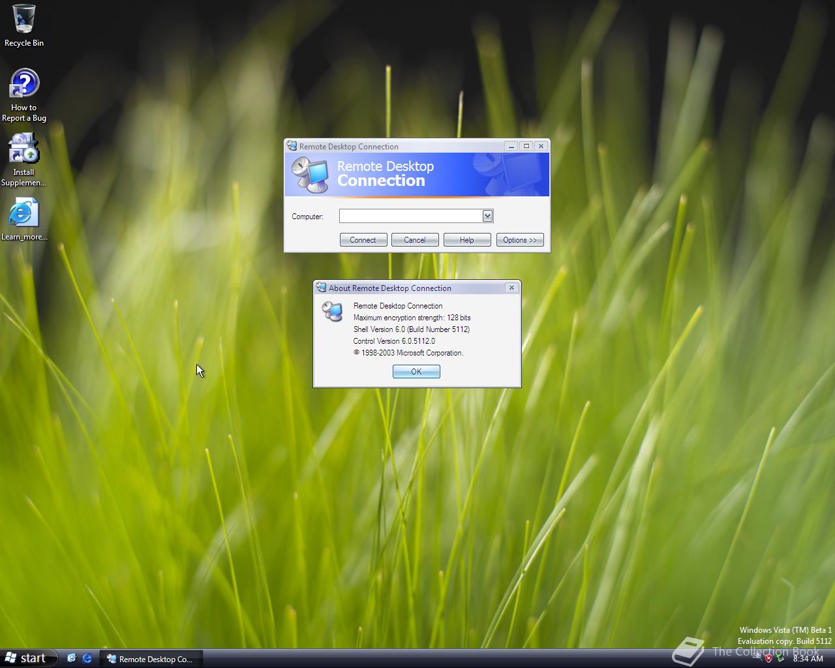
Task: Click the "Remote Desktop Connection" line in About
Action: [x=398, y=306]
